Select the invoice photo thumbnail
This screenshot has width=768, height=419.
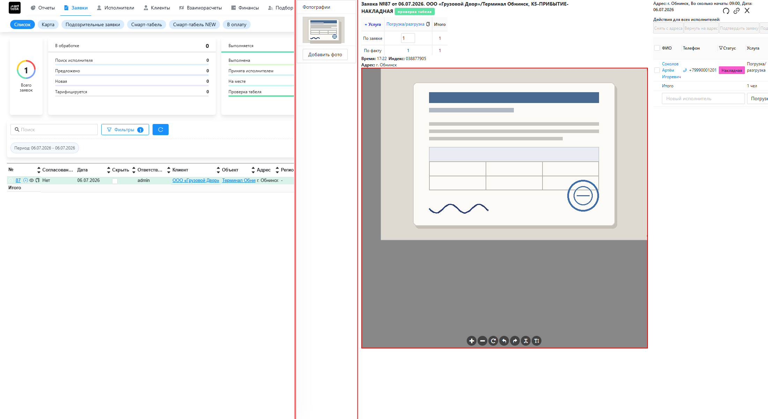[324, 30]
